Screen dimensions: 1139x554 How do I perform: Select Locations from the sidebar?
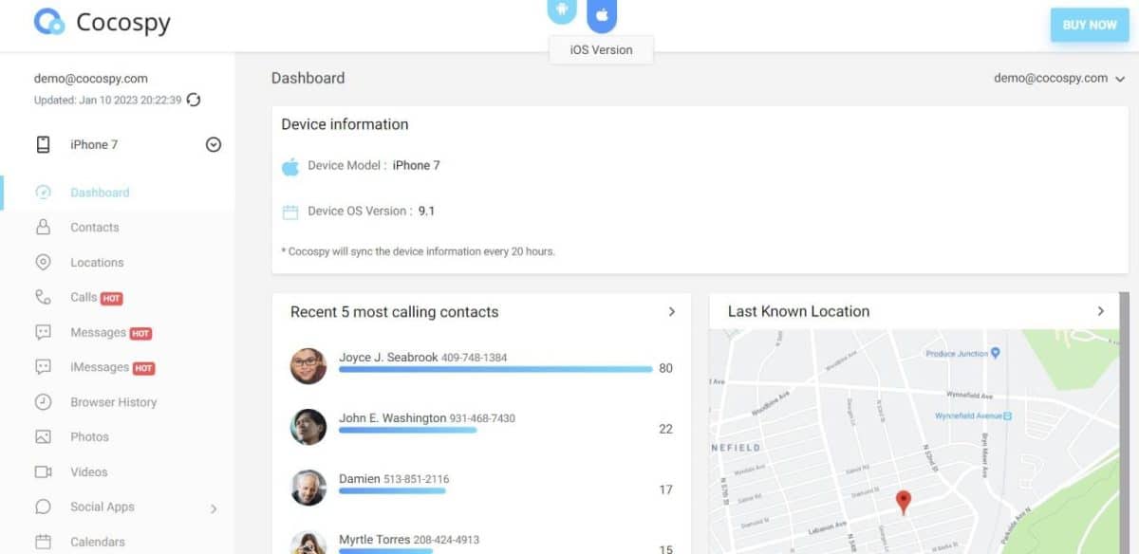(96, 262)
